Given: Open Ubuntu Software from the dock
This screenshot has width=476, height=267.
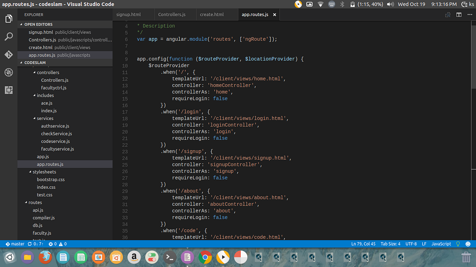Looking at the screenshot, I should tap(116, 258).
